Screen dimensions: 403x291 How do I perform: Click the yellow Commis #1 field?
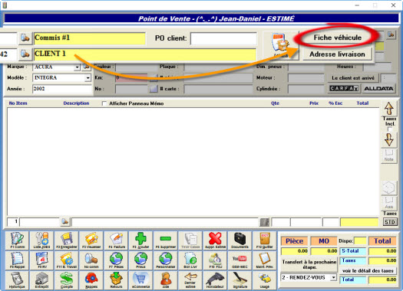click(90, 38)
